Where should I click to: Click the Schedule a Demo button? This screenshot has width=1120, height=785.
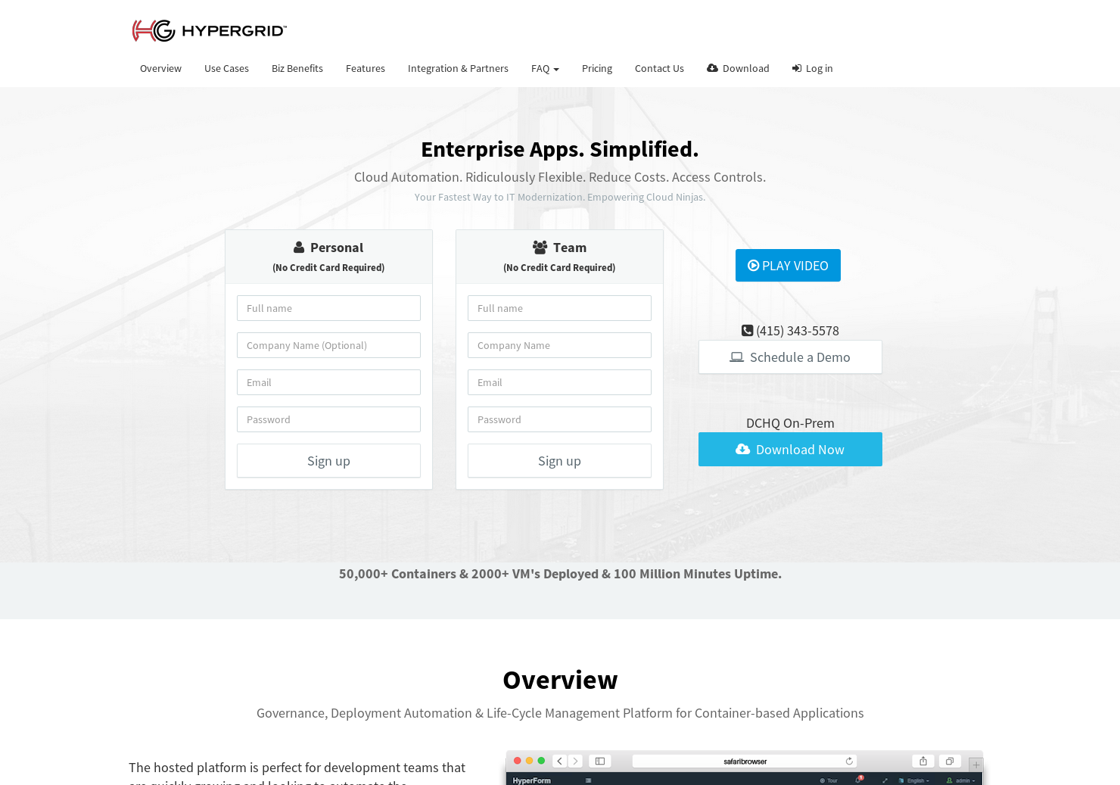[790, 357]
